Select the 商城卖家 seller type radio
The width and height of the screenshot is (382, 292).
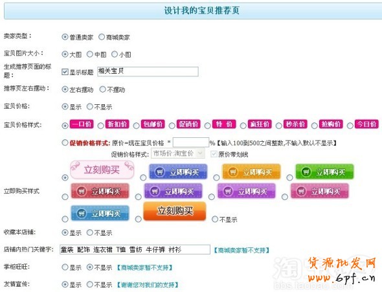pyautogui.click(x=102, y=37)
